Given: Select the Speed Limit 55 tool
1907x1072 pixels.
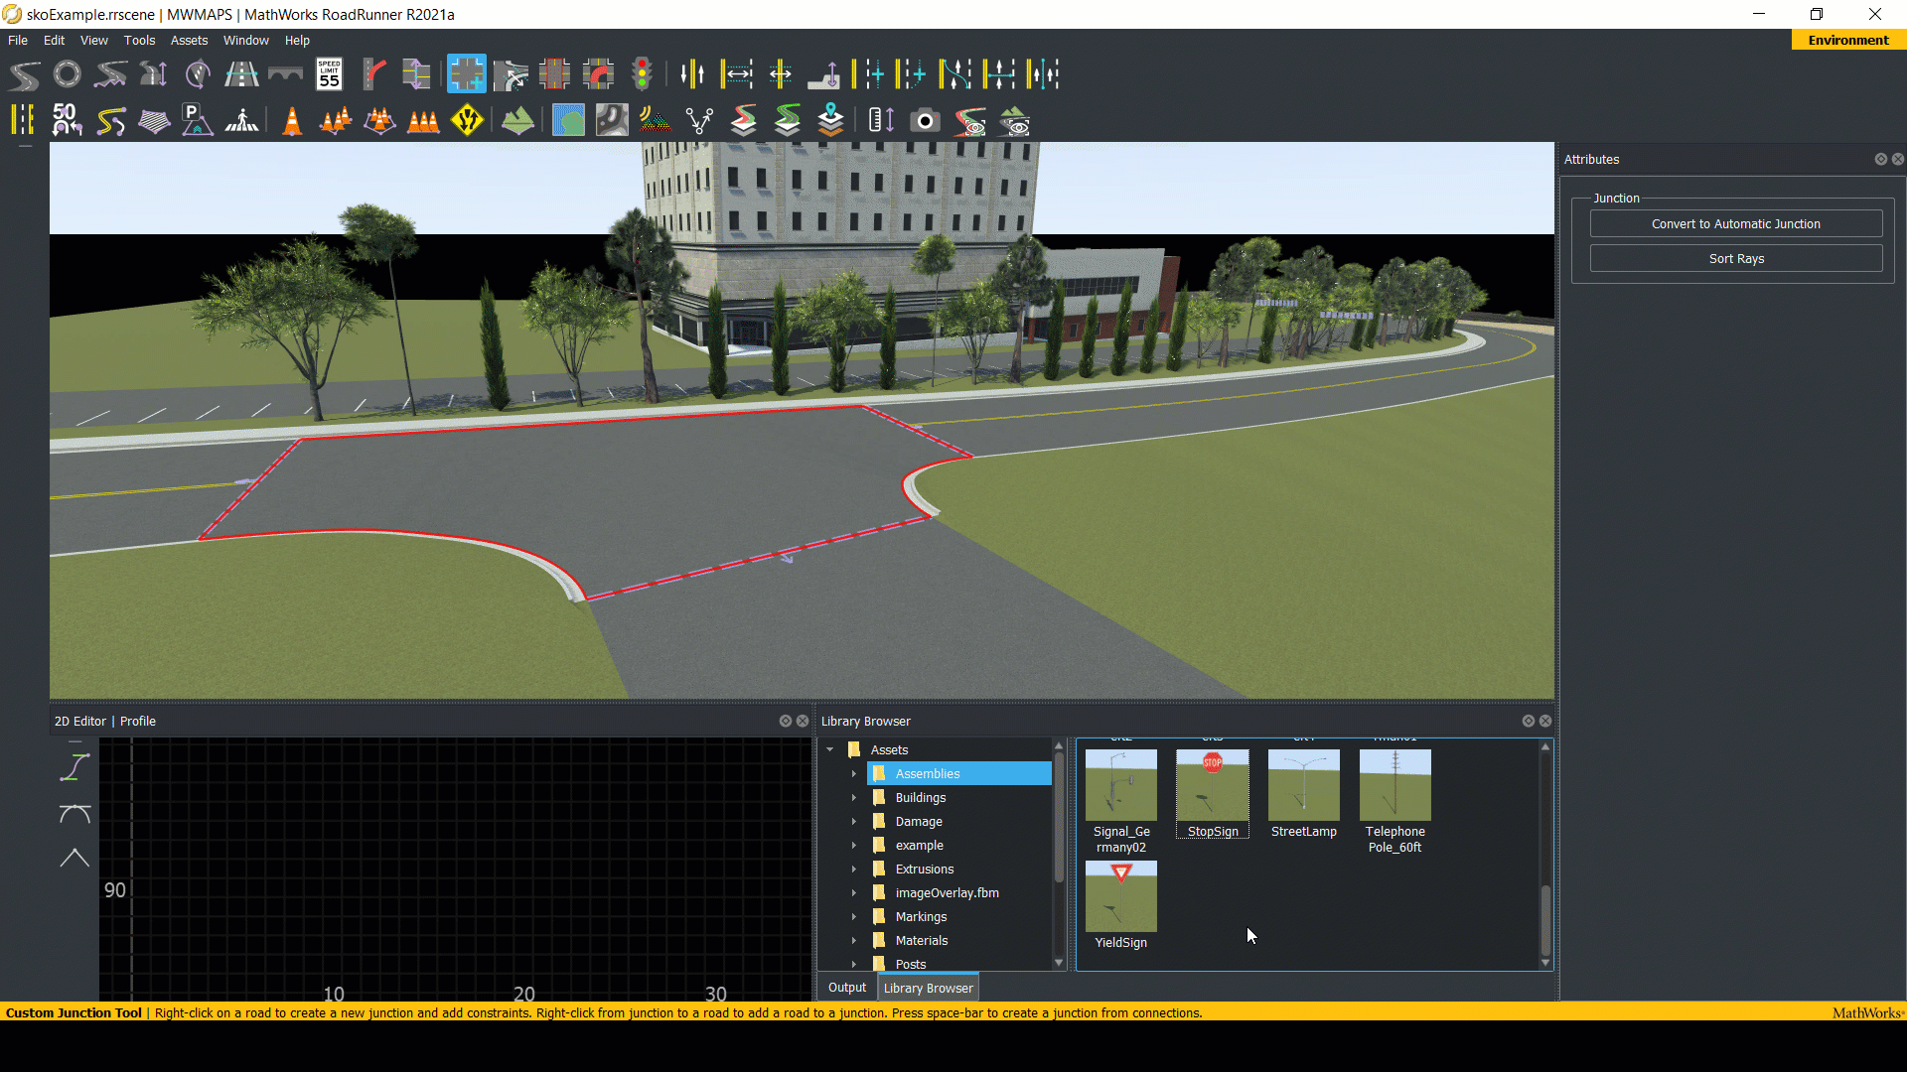Looking at the screenshot, I should click(x=329, y=73).
